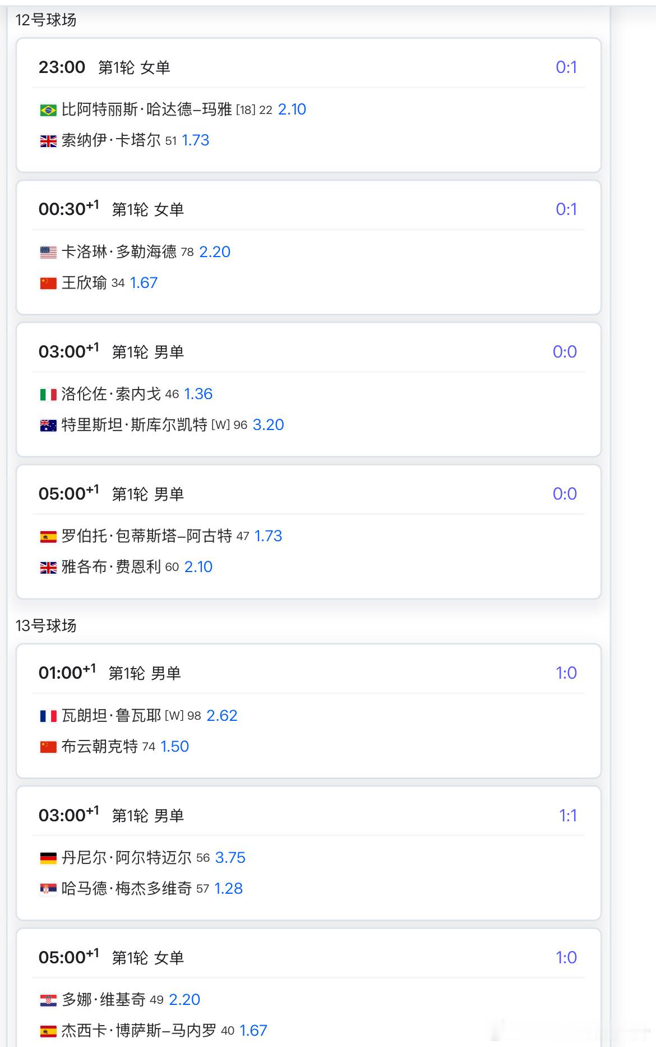Select the 12号球场 section header
Viewport: 656px width, 1047px height.
tap(46, 20)
